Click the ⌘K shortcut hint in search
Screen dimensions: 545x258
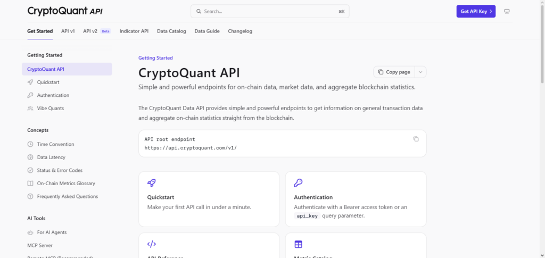(341, 12)
